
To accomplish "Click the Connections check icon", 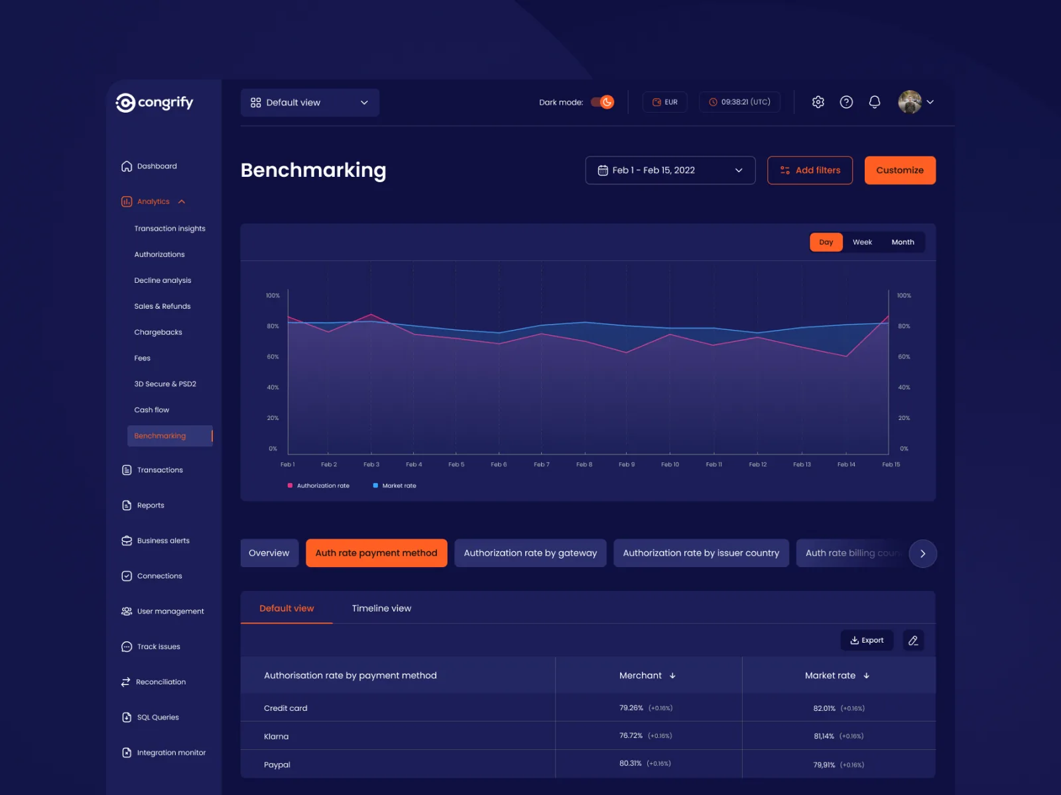I will 127,576.
